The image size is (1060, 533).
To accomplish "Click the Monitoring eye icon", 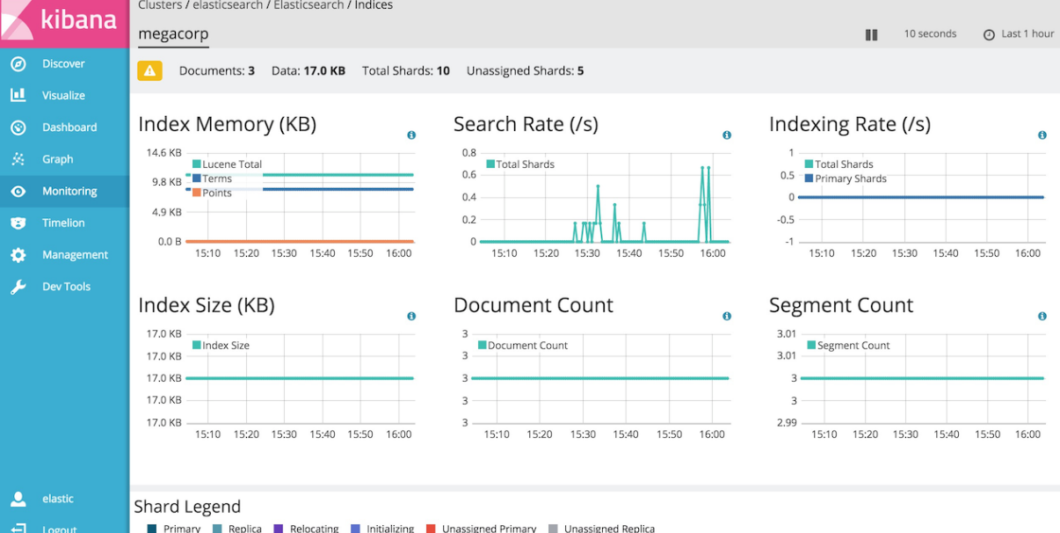I will tap(18, 192).
